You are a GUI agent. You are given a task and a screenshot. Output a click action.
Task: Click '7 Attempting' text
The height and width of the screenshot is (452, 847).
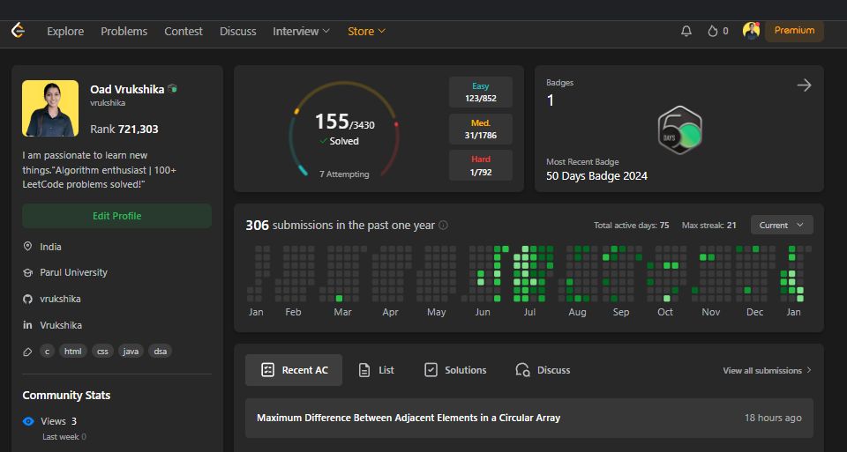(344, 174)
